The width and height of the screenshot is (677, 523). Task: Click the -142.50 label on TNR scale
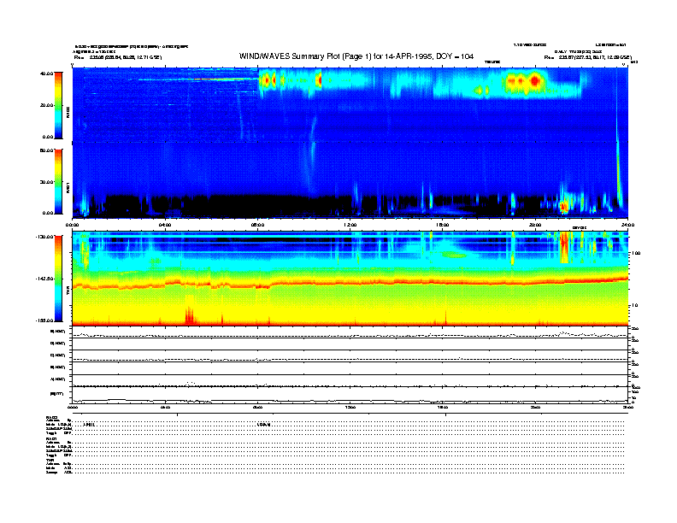point(45,279)
